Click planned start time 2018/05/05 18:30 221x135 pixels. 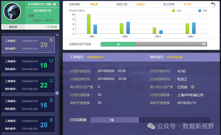click(112, 71)
